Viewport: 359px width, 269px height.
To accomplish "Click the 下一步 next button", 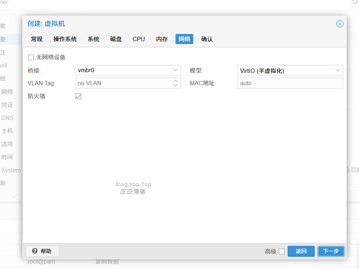I will (x=331, y=251).
